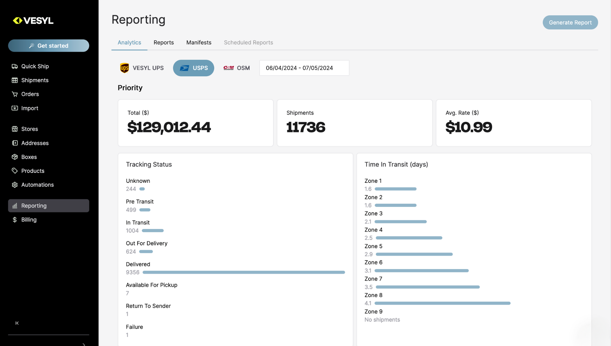
Task: Select the VESYL UPS carrier filter
Action: click(142, 68)
